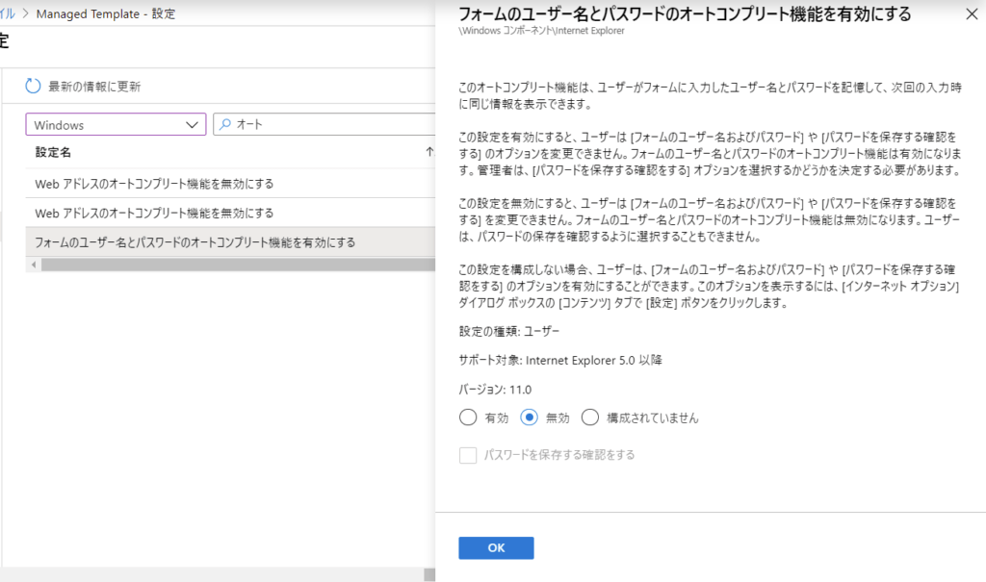The width and height of the screenshot is (986, 582).
Task: Click the search magnifier icon
Action: point(225,124)
